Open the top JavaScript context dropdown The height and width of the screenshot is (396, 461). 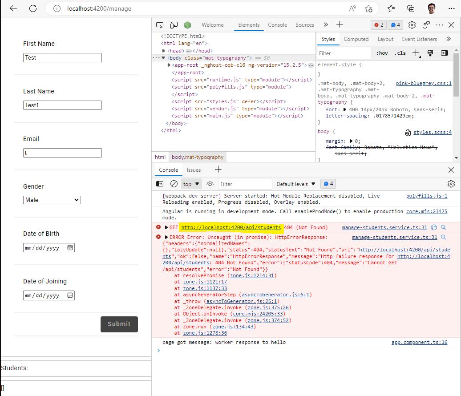click(191, 184)
